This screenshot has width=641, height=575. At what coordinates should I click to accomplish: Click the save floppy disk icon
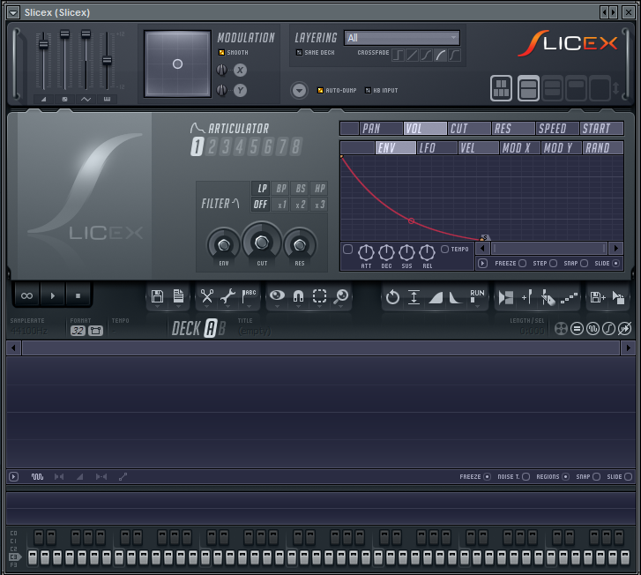pos(157,297)
